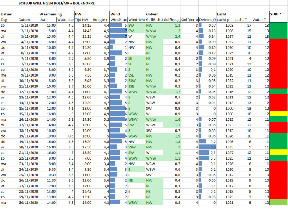
Task: Click HW time 12:45 on 28/11/2020
Action: 83,192
